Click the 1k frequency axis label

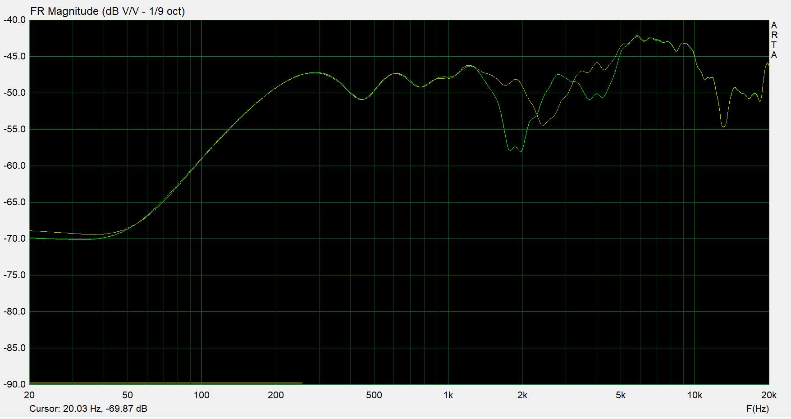448,395
